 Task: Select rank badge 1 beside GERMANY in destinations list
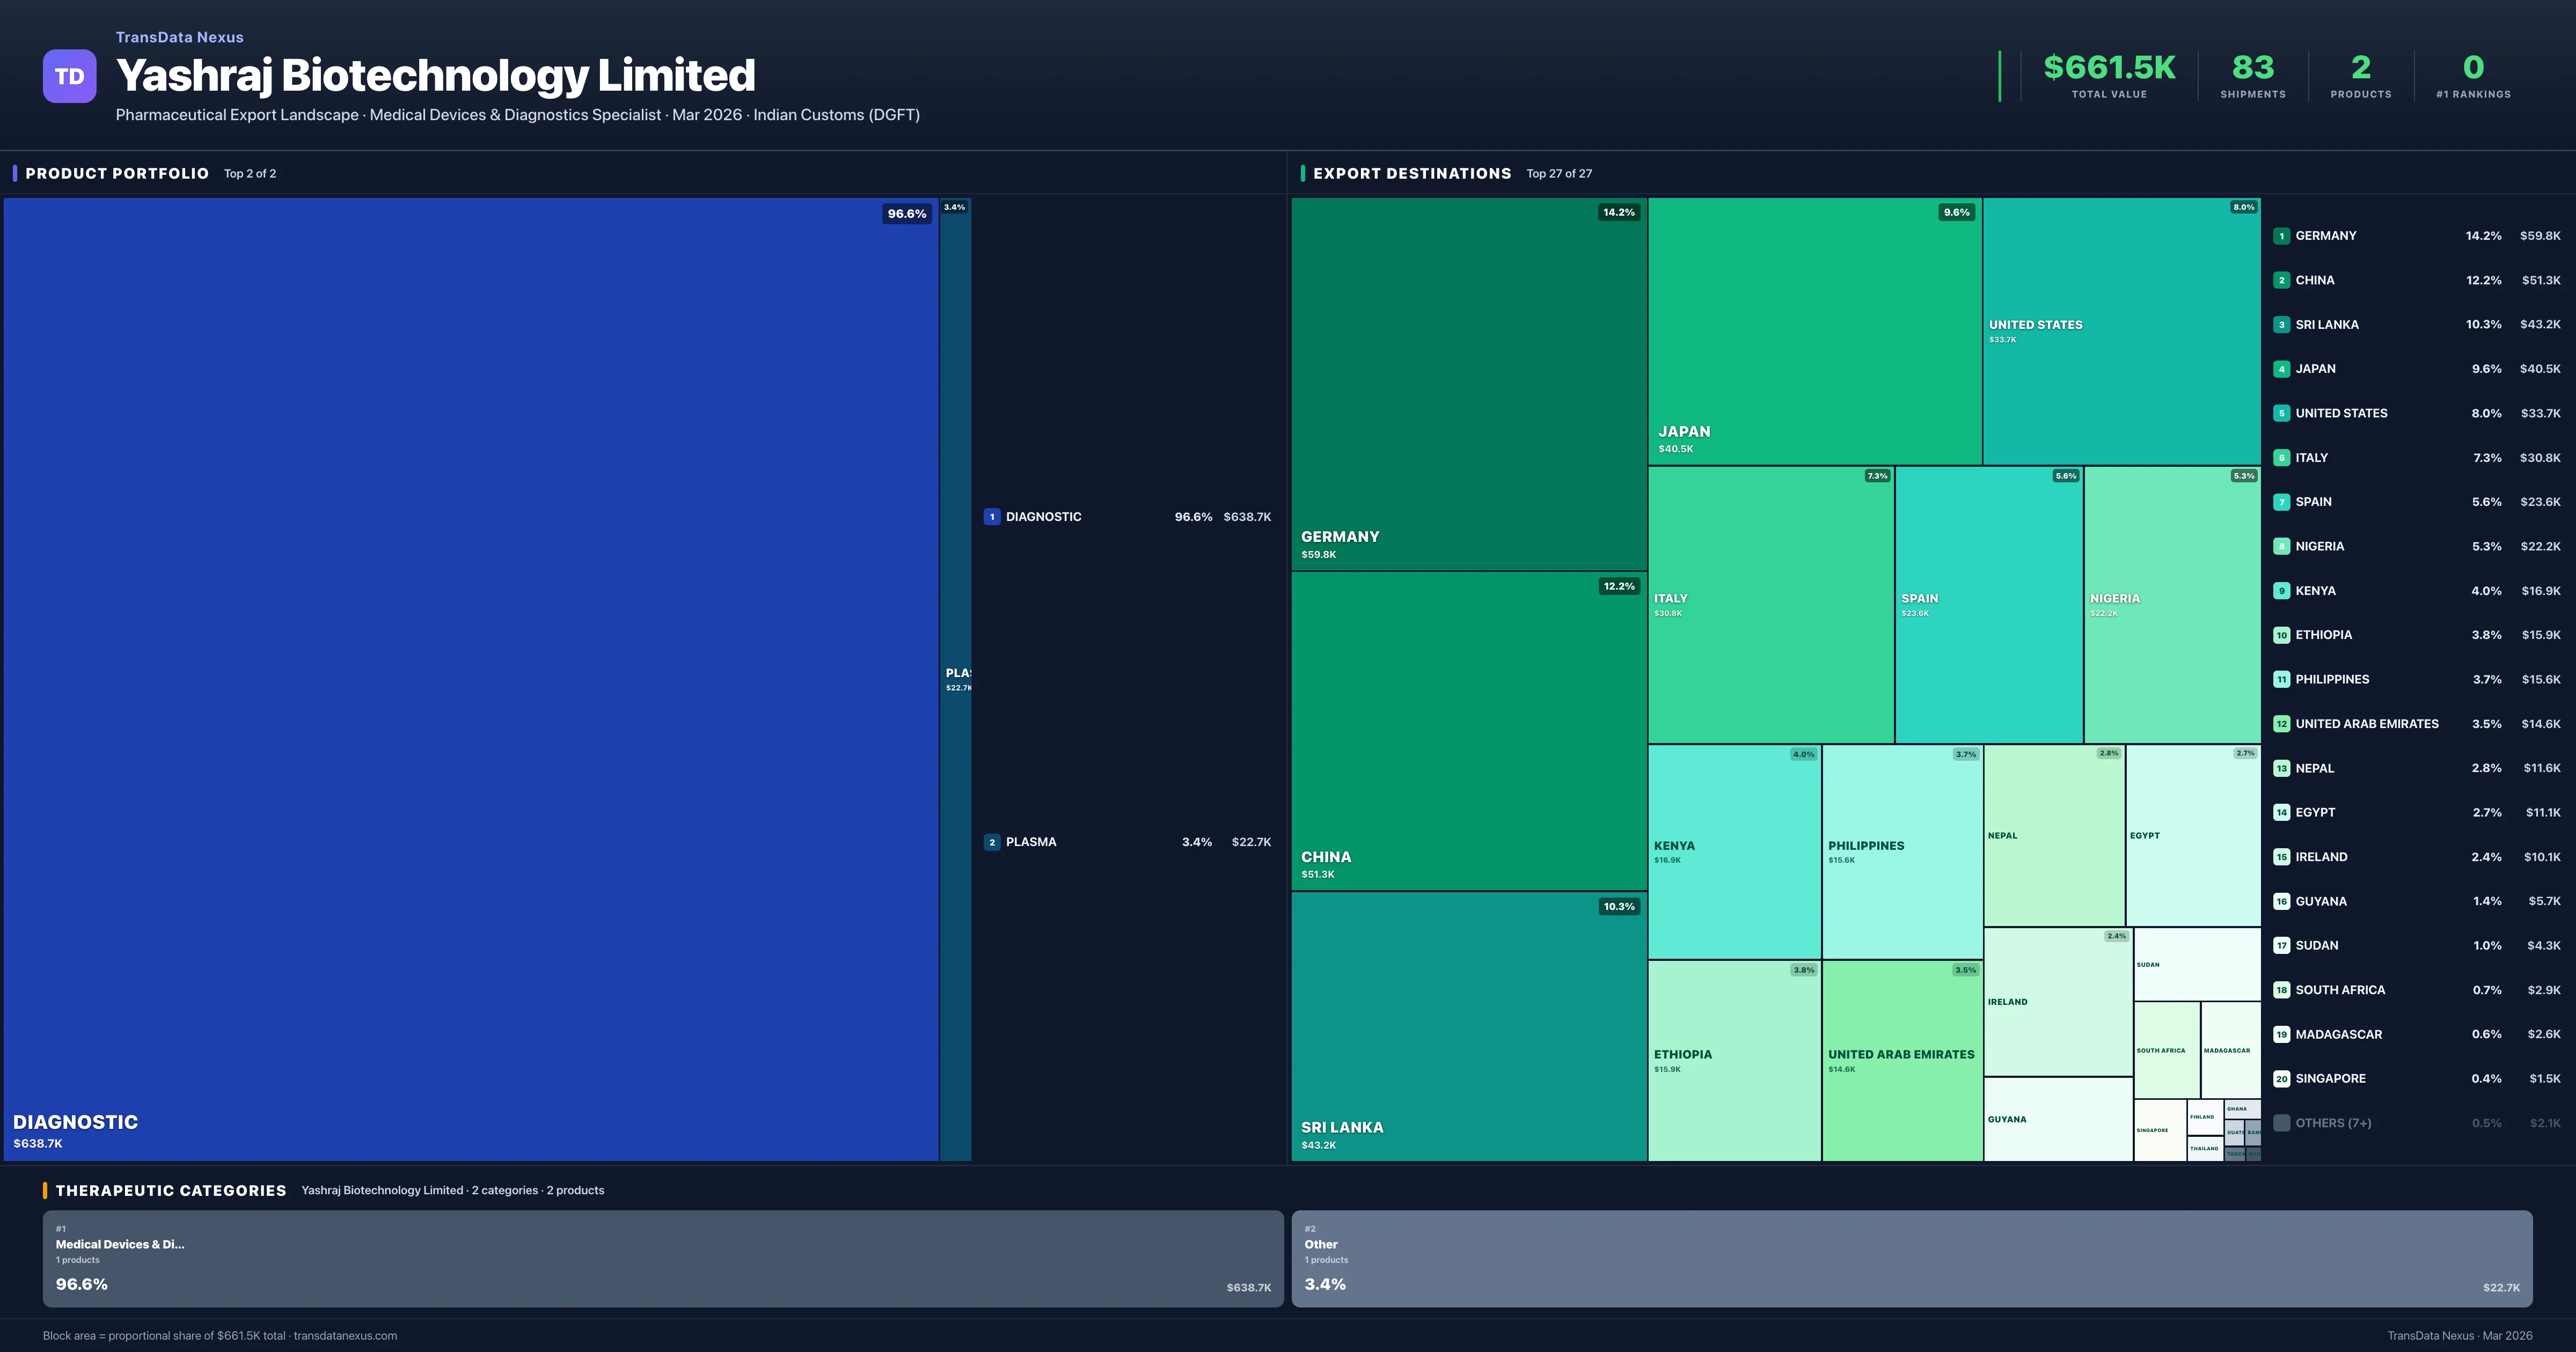[2281, 235]
